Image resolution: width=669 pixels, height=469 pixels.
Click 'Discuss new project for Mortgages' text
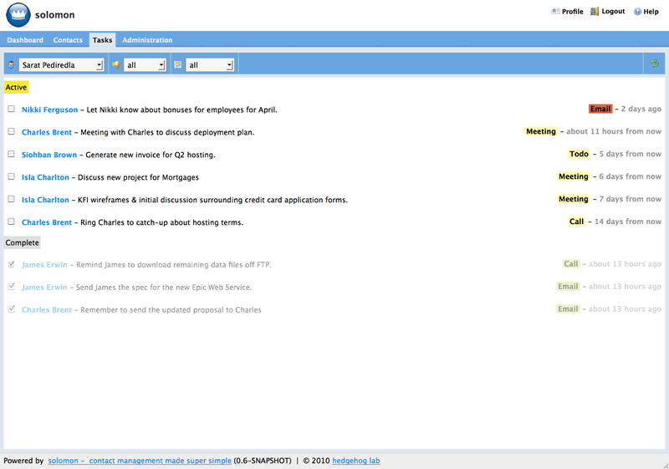pyautogui.click(x=138, y=177)
